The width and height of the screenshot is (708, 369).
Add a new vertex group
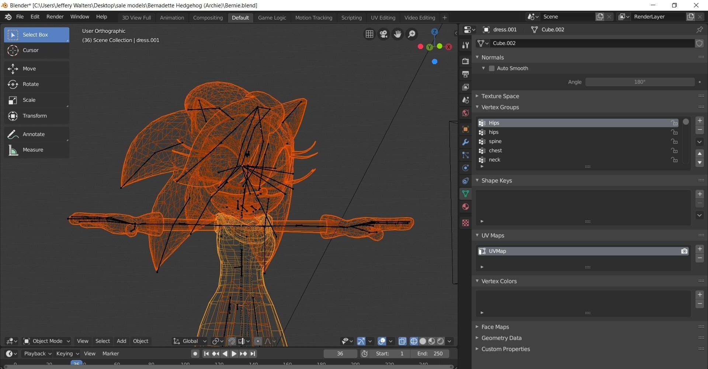coord(700,121)
